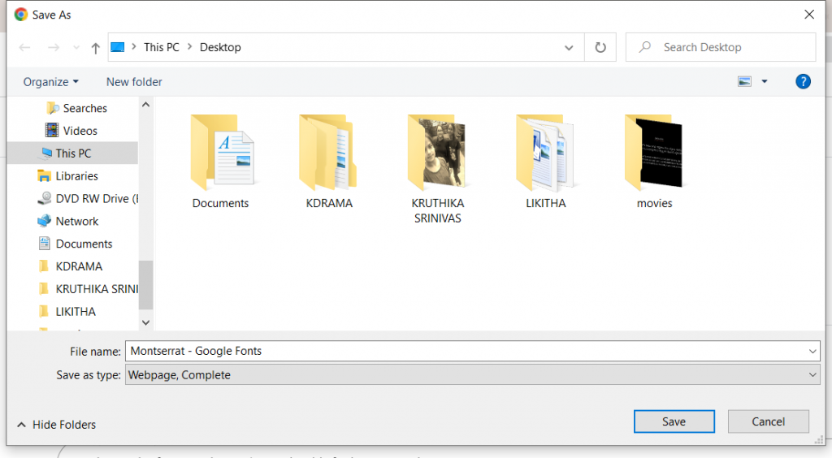Expand the File name suggestions dropdown arrow
The height and width of the screenshot is (458, 832).
[x=813, y=352]
